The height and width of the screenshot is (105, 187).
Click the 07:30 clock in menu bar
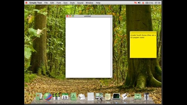pos(157,3)
